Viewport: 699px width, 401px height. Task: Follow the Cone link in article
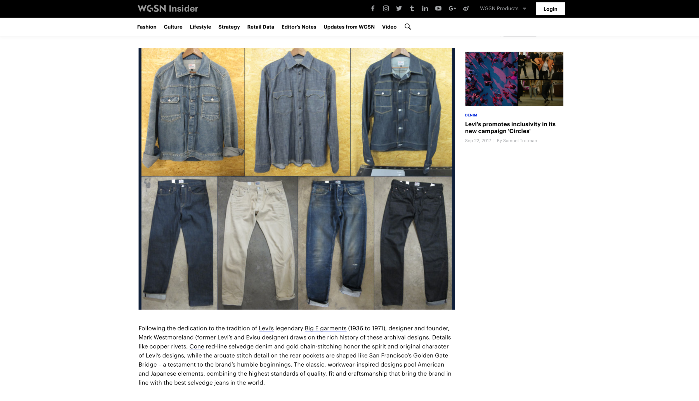(197, 347)
